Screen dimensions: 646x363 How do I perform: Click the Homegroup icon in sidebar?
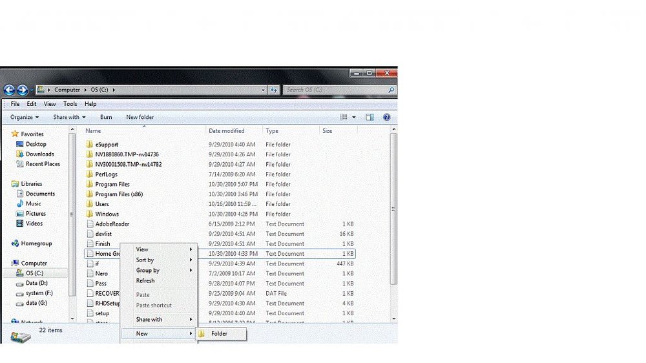pos(16,243)
